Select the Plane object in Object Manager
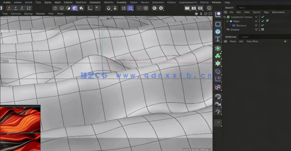Screen dimensions: 291x151 [x=236, y=21]
